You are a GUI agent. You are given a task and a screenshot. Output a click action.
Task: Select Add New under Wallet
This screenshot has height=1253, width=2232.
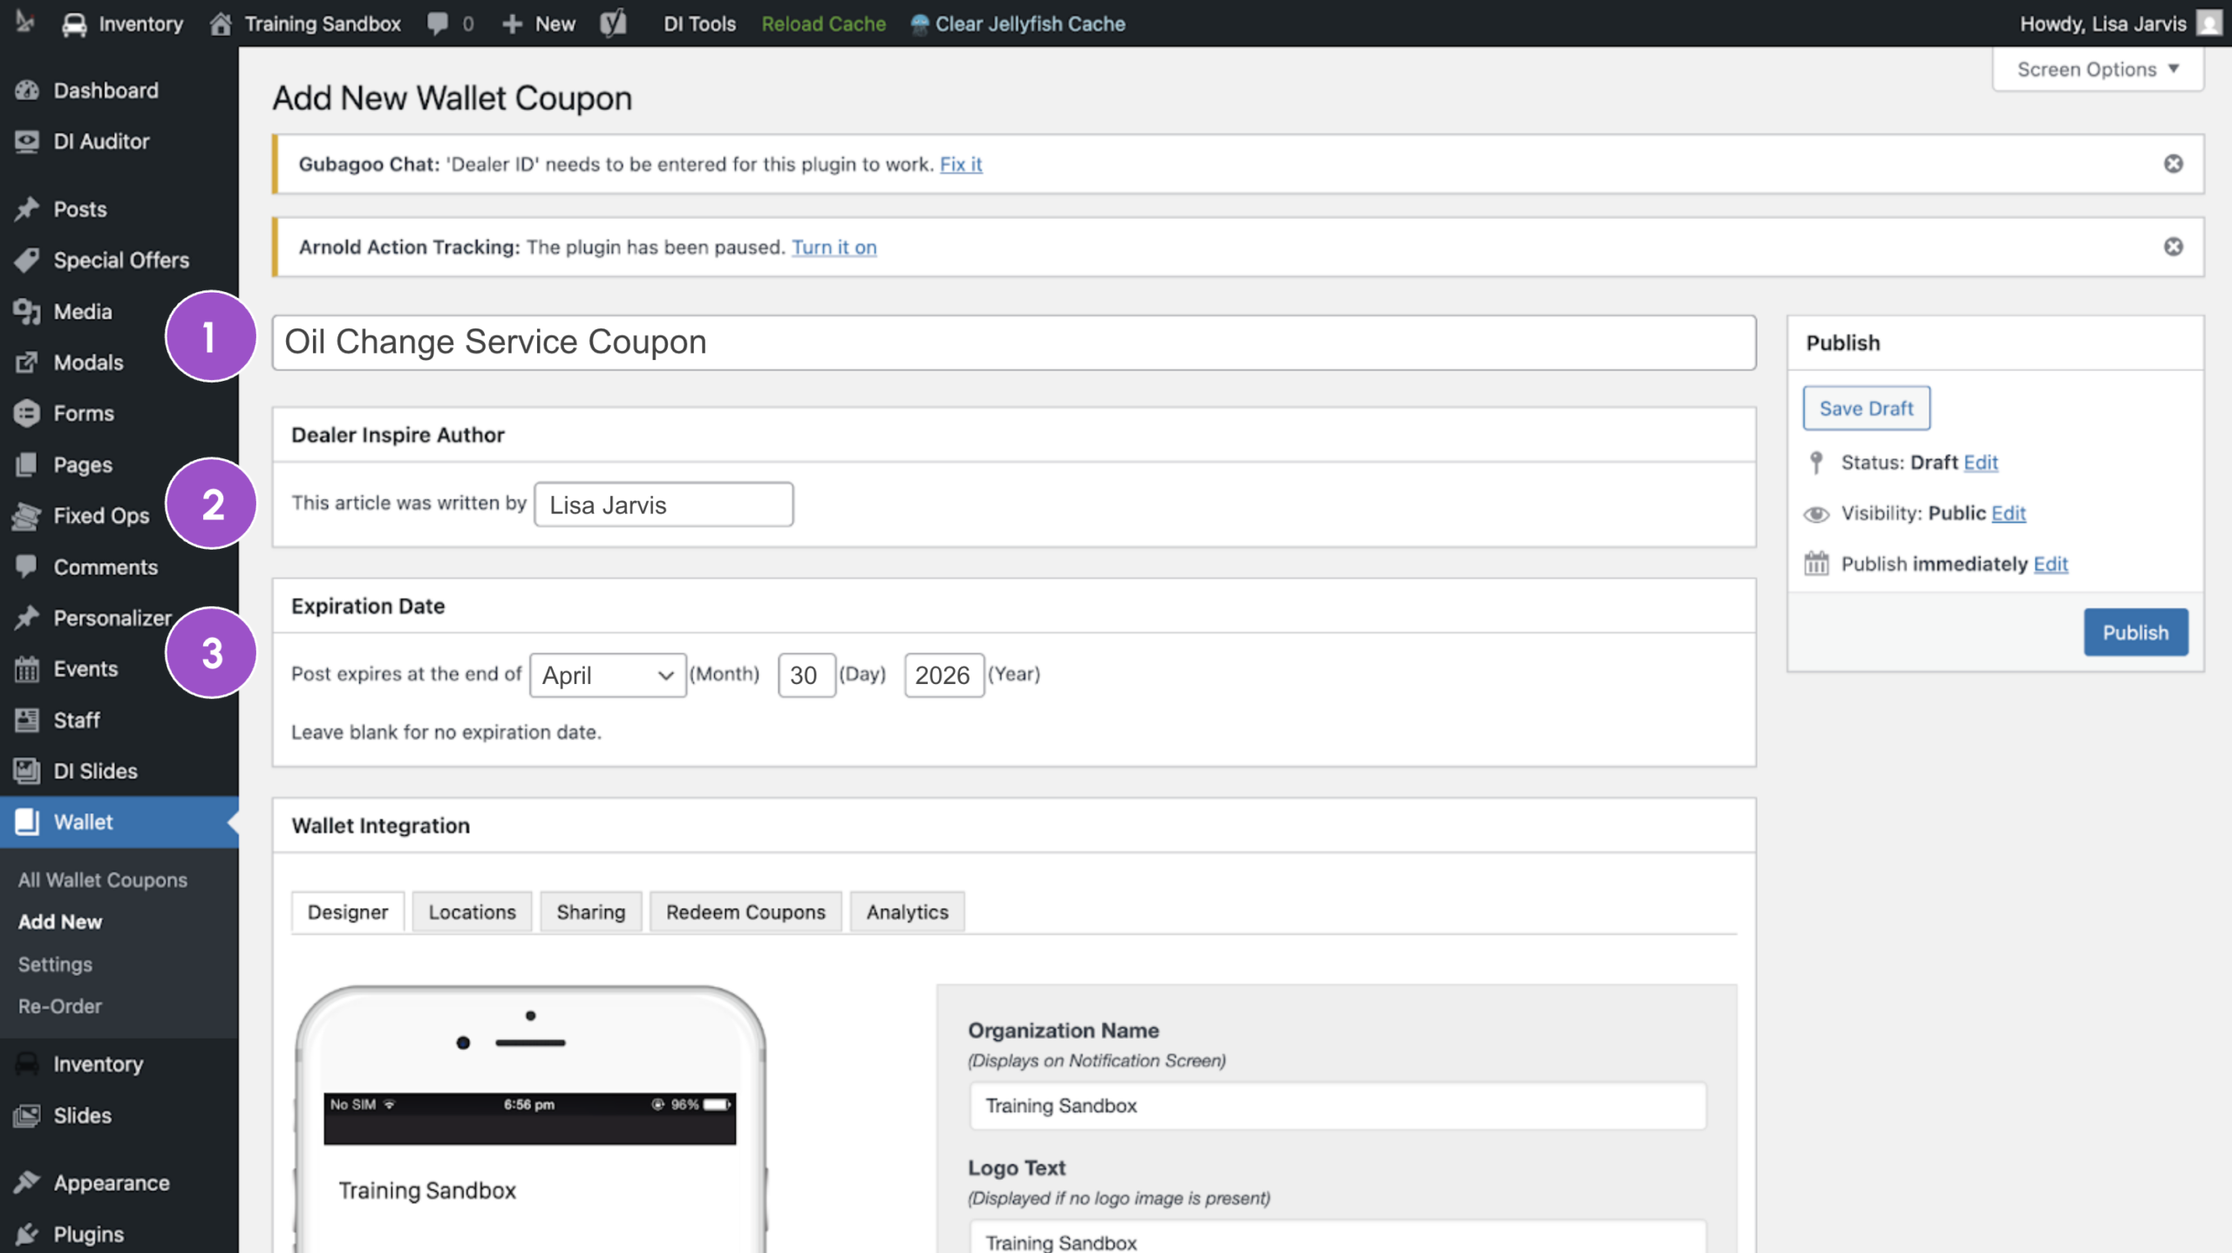coord(60,922)
